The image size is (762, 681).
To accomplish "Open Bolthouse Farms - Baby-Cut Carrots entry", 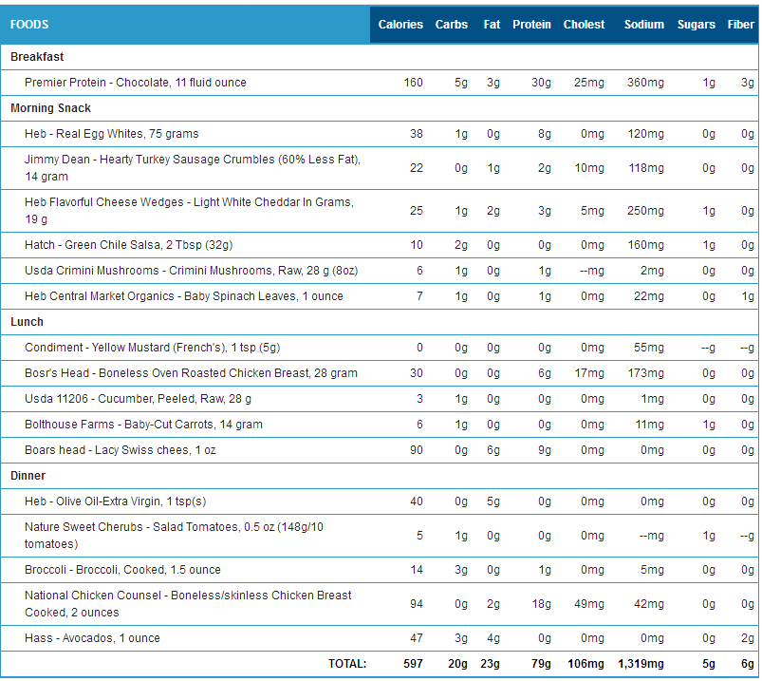I will pos(143,425).
